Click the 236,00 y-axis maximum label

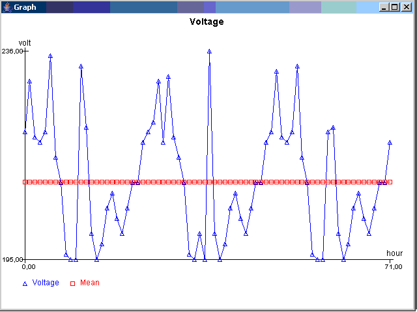12,51
